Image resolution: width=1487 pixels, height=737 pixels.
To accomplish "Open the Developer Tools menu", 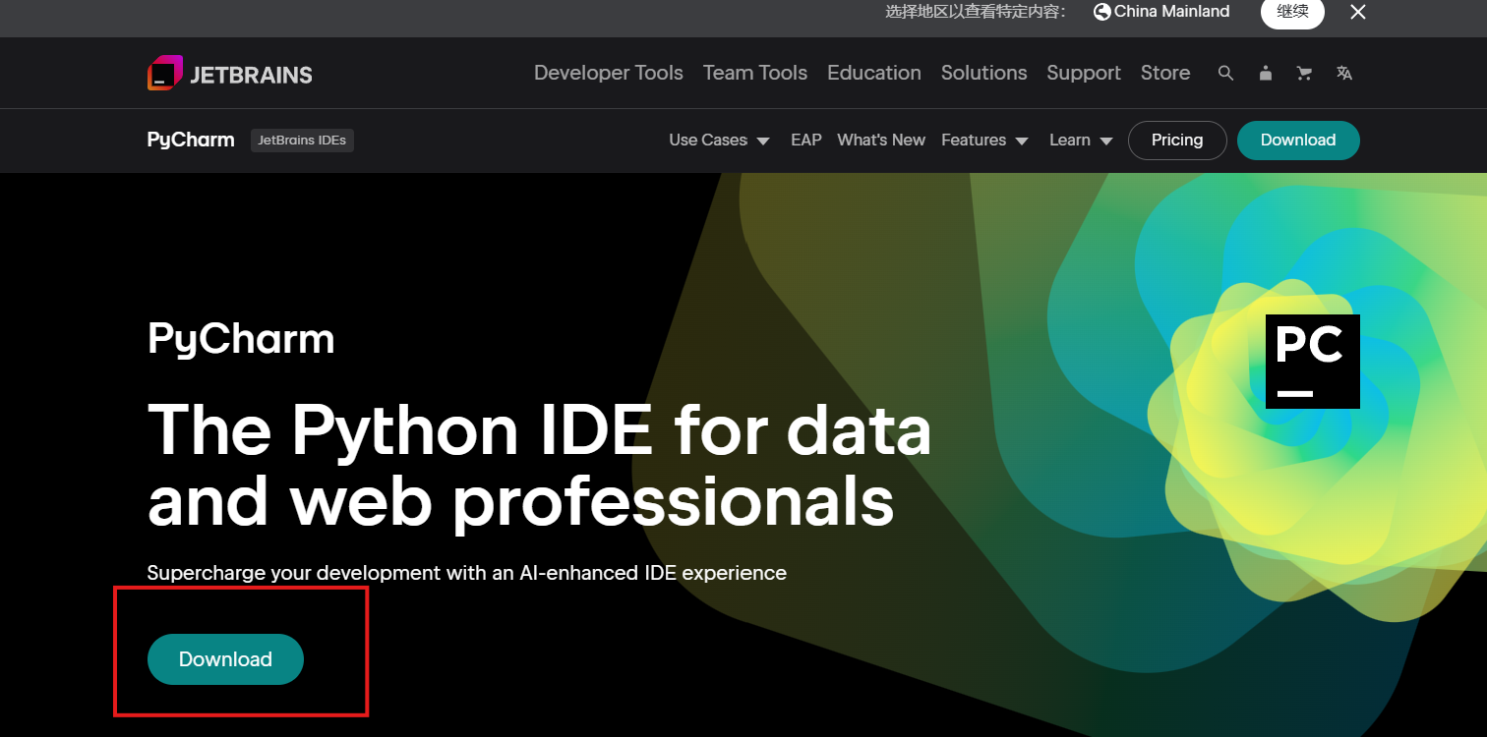I will pos(609,73).
